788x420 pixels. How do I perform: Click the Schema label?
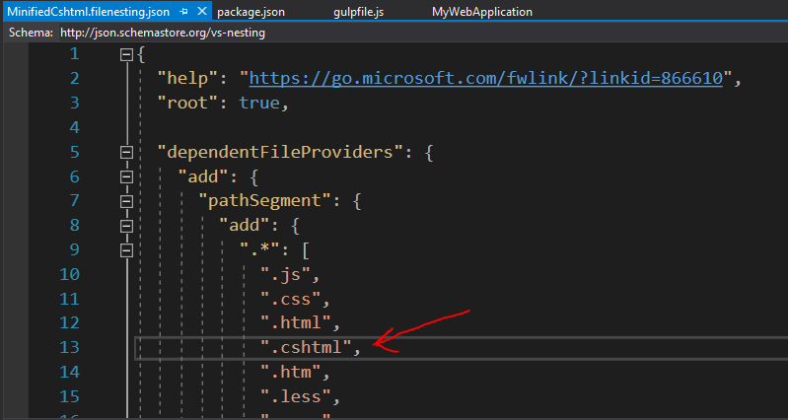(x=31, y=34)
